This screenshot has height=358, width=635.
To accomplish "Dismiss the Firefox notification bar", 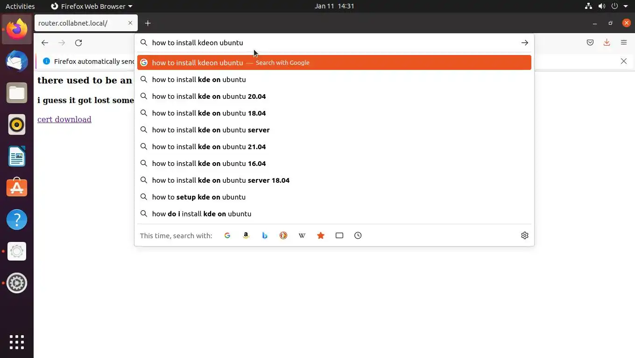I will pyautogui.click(x=624, y=61).
